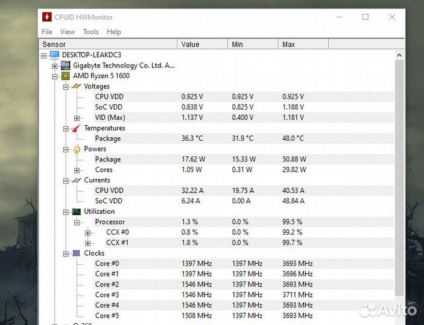Click the Max column header
The image size is (424, 325).
[x=303, y=45]
